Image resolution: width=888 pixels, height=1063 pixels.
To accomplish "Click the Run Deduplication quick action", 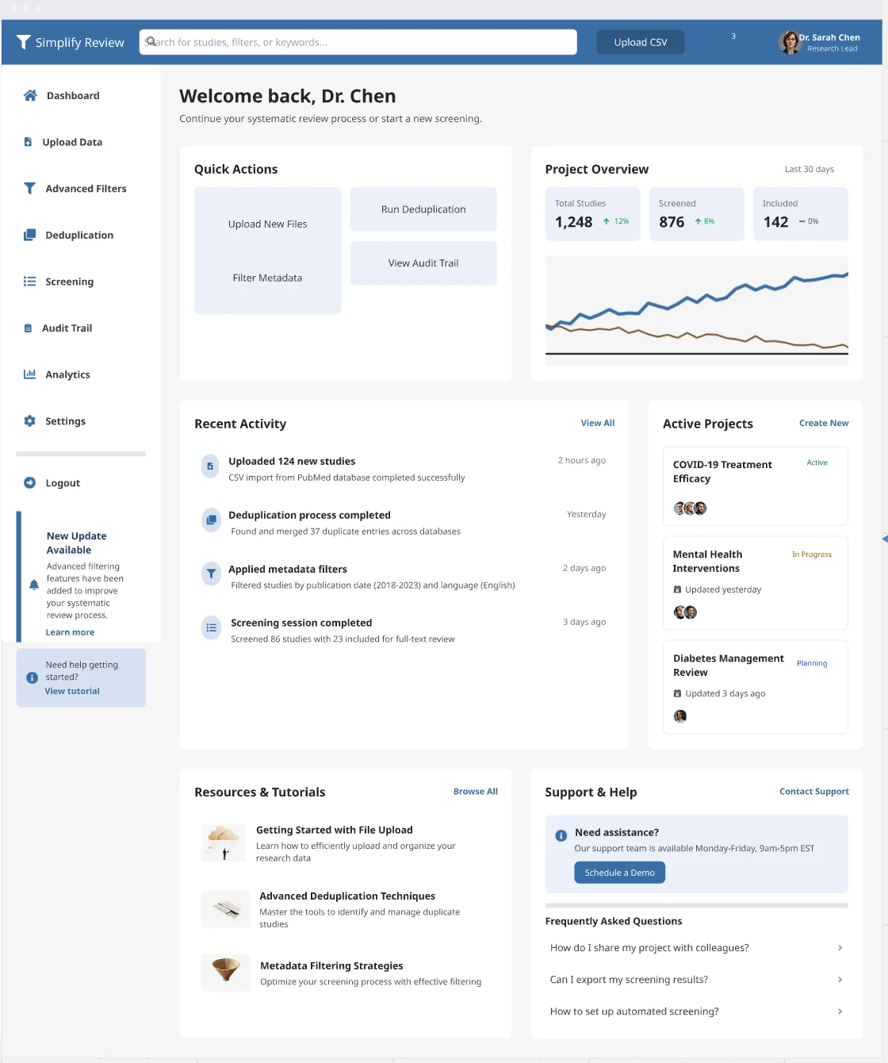I will 423,209.
